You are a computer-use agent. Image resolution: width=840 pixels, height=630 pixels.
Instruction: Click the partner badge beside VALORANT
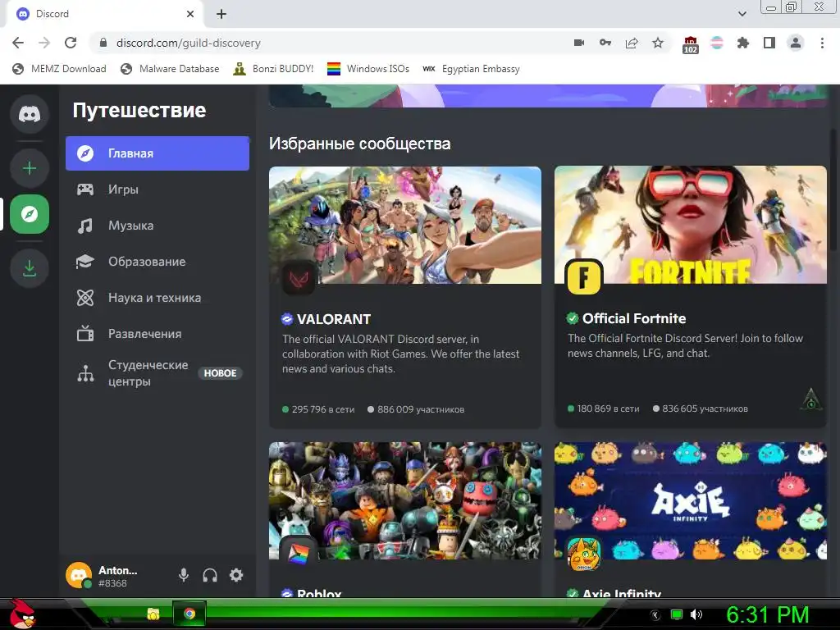[287, 319]
